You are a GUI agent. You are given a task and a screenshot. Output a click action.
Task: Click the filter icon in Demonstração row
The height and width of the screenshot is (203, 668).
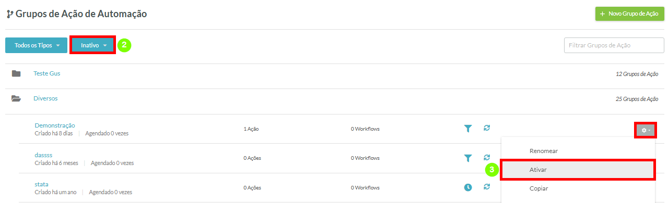pyautogui.click(x=467, y=129)
